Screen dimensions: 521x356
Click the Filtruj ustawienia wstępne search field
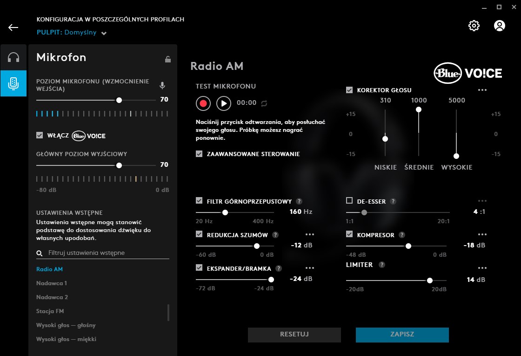click(107, 253)
